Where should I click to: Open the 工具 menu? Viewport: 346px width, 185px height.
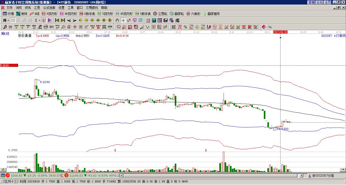70,8
